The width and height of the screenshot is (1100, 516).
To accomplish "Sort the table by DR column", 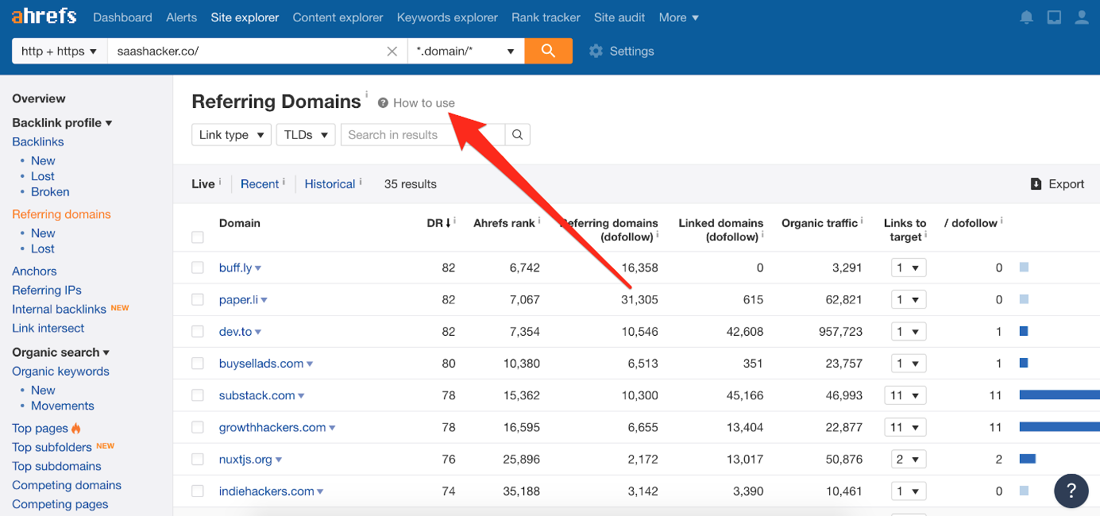I will [440, 223].
